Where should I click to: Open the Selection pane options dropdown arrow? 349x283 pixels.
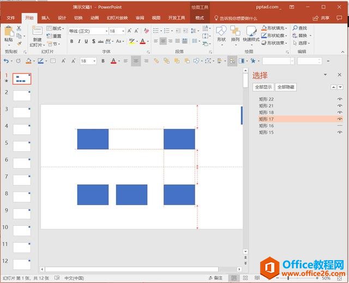pos(312,75)
